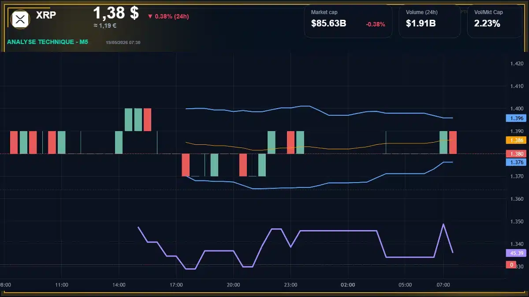The width and height of the screenshot is (529, 297).
Task: Click the 1.350 price axis label
Action: point(516,221)
